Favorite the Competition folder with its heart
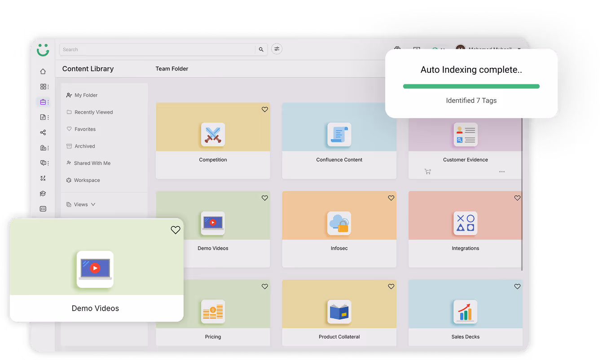The height and width of the screenshot is (360, 607). (265, 110)
